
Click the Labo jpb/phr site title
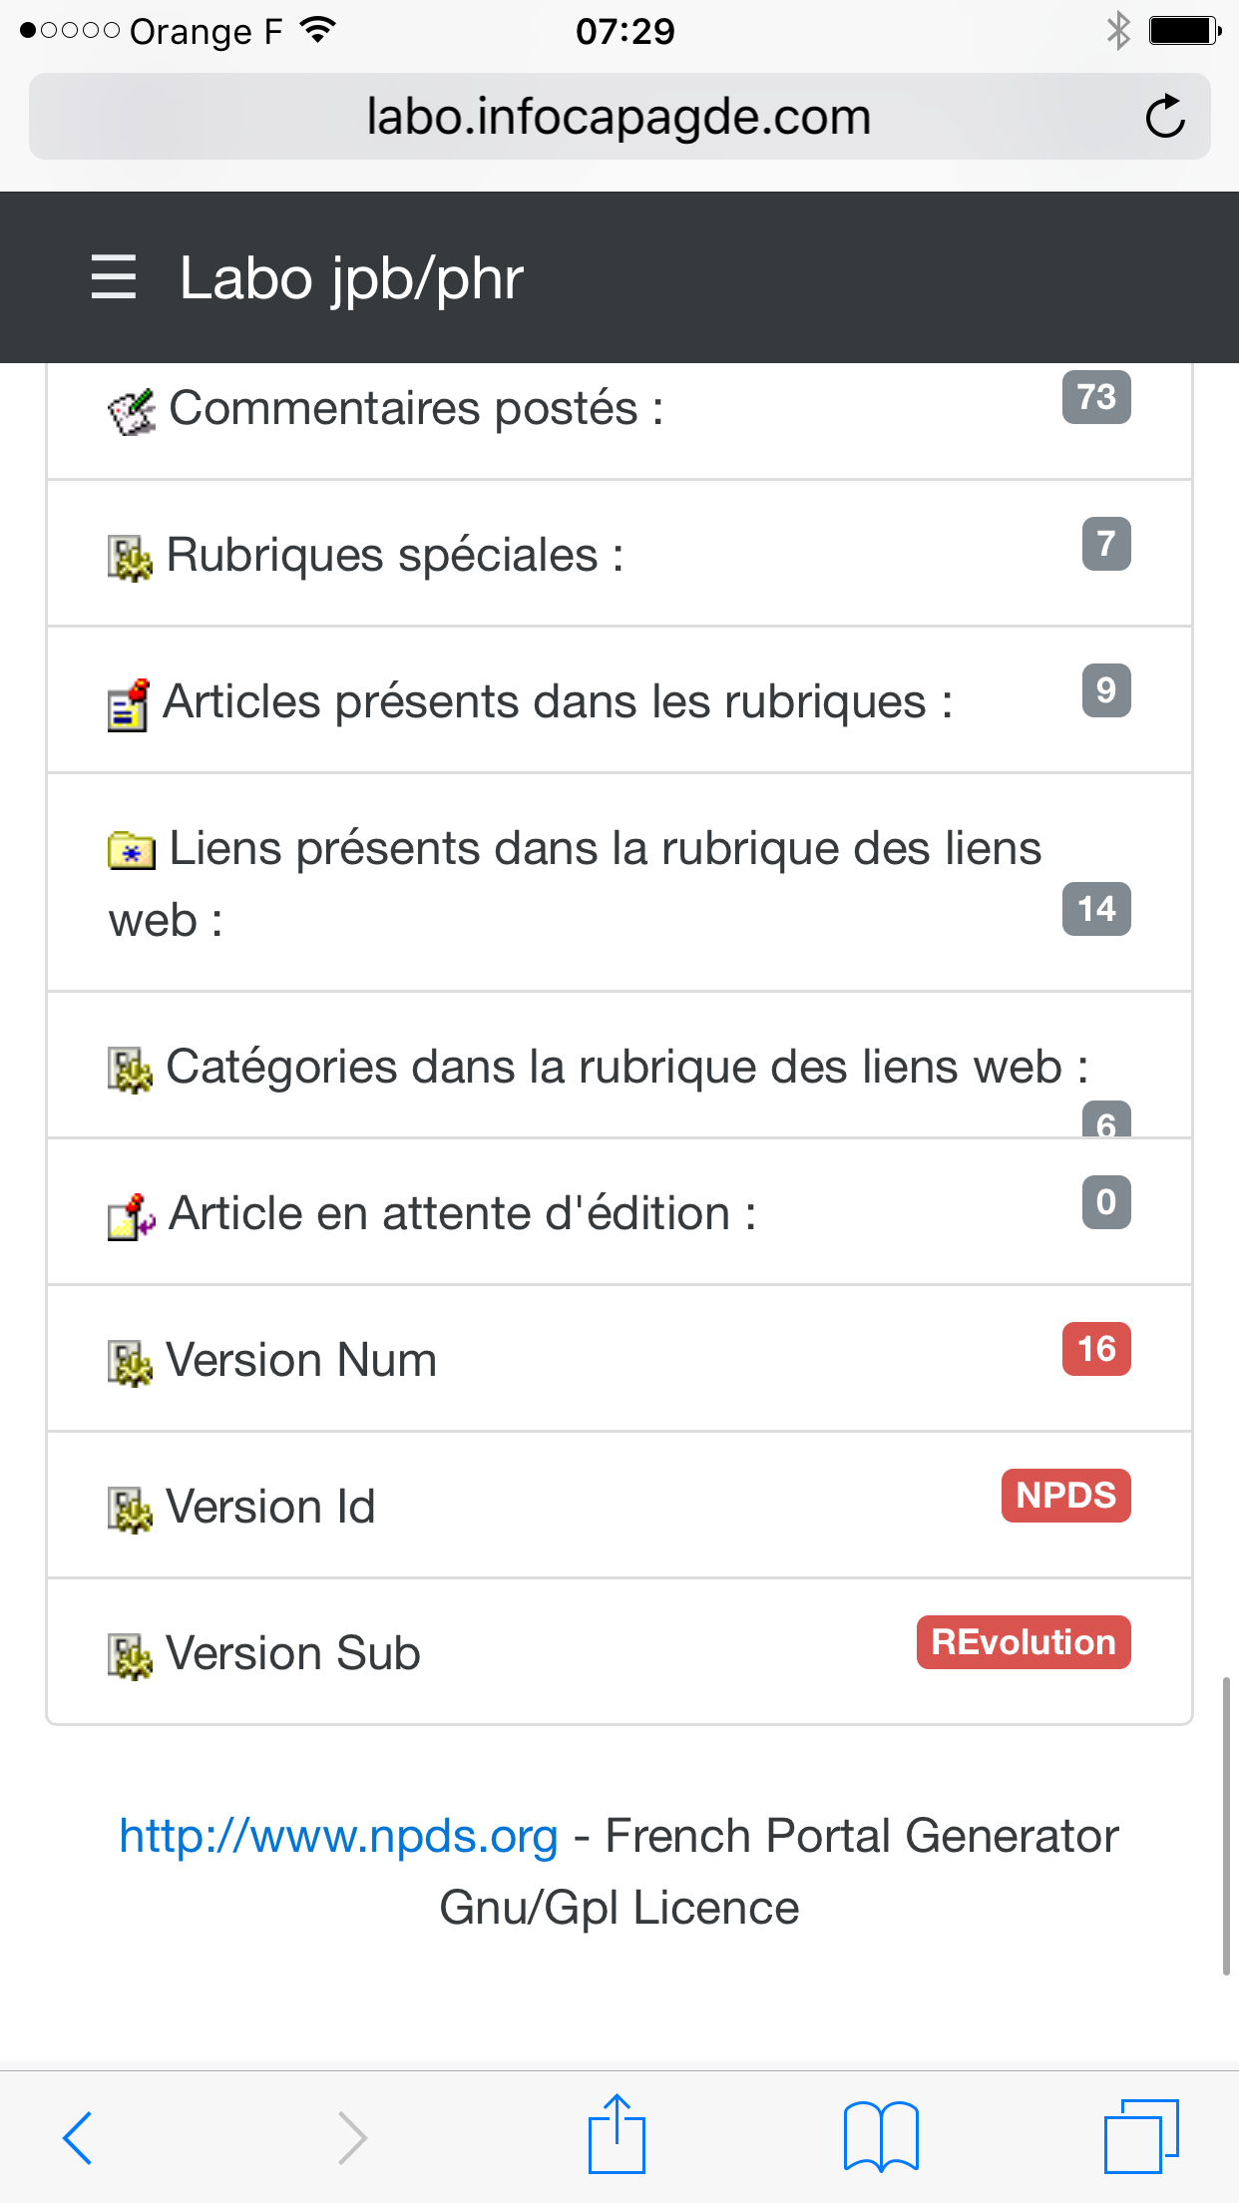[x=351, y=278]
